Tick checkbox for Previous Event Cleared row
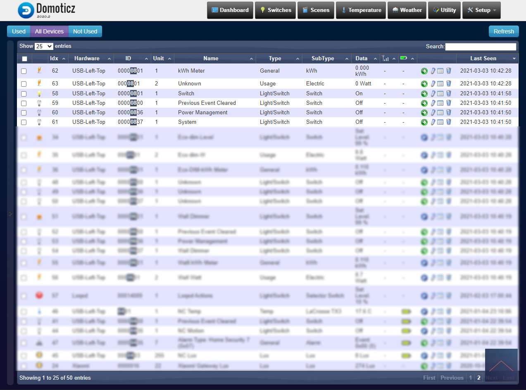Screen dimensions: 526x390 click(x=24, y=103)
